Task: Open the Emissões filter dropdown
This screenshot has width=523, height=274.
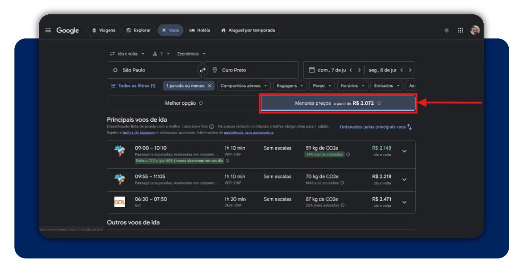Action: point(387,86)
